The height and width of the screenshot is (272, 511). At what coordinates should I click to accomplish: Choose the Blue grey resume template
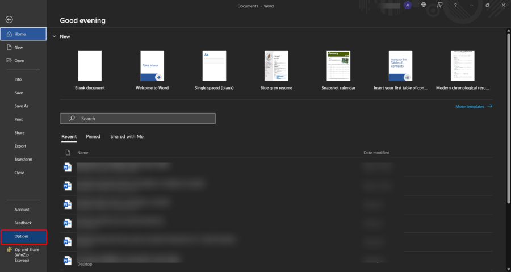pos(277,70)
